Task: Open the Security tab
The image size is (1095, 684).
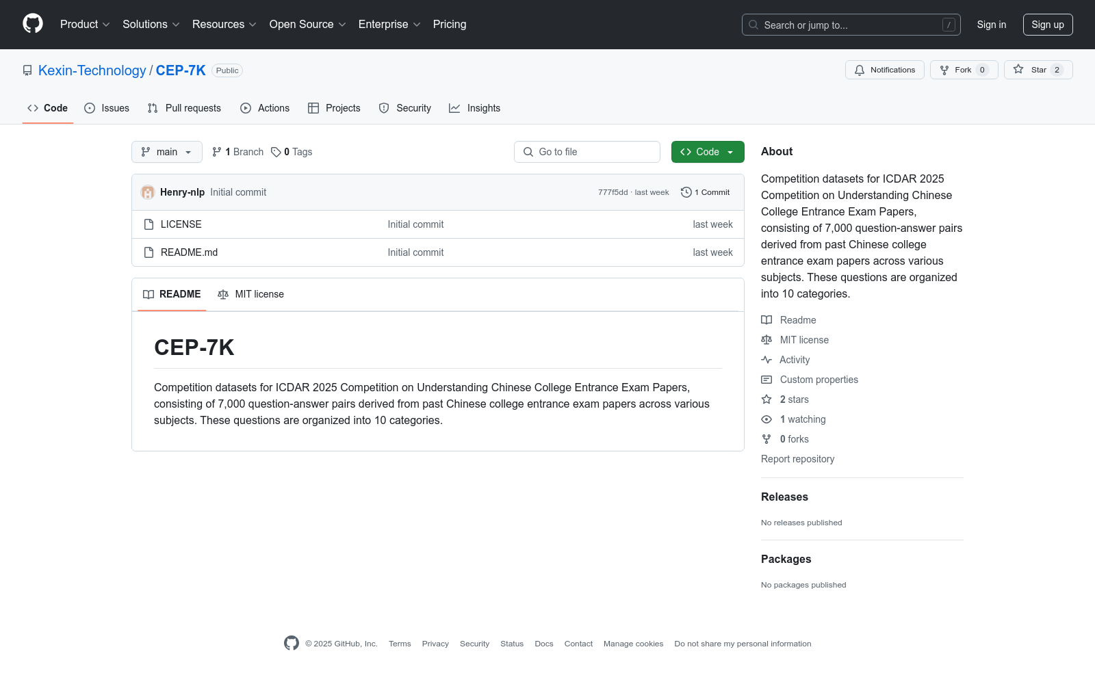Action: click(x=405, y=108)
